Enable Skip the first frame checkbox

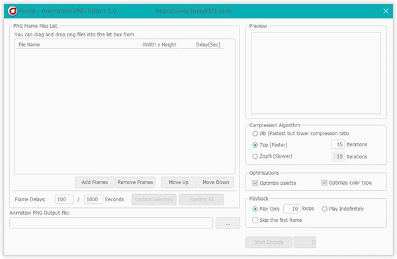[x=255, y=220]
